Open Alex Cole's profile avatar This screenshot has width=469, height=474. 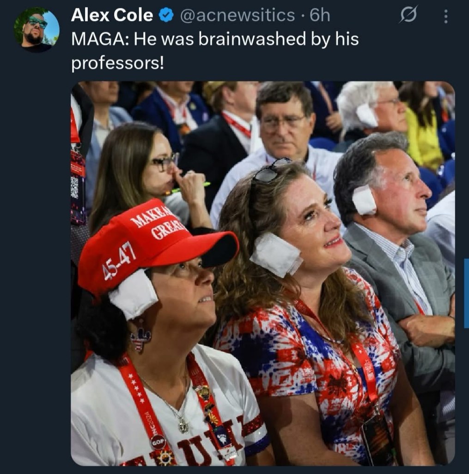click(37, 31)
